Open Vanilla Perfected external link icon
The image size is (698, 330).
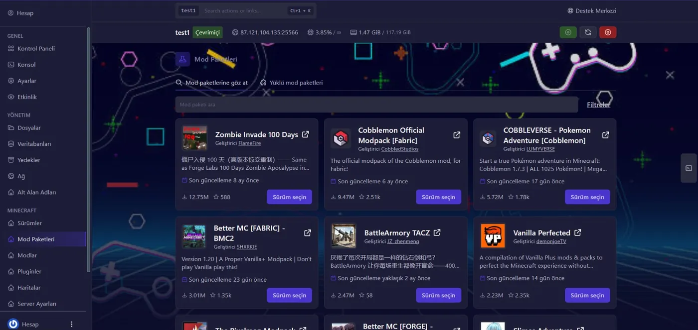[578, 232]
